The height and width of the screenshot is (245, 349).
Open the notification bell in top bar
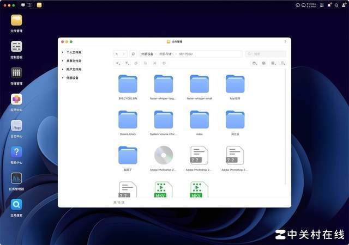[329, 5]
